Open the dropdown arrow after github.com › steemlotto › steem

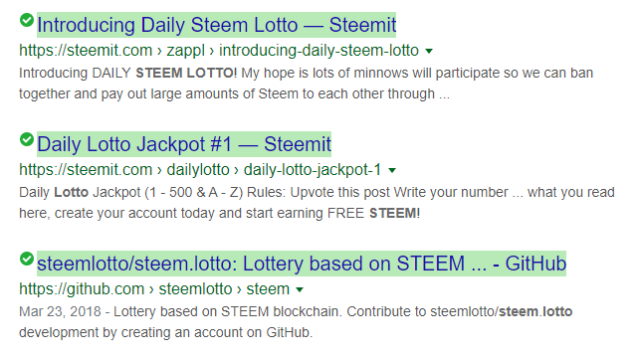(x=300, y=290)
